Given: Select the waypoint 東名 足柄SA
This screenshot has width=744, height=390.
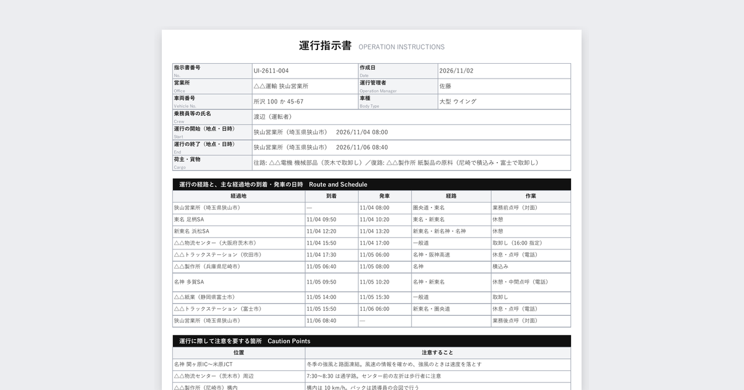Looking at the screenshot, I should [x=189, y=220].
